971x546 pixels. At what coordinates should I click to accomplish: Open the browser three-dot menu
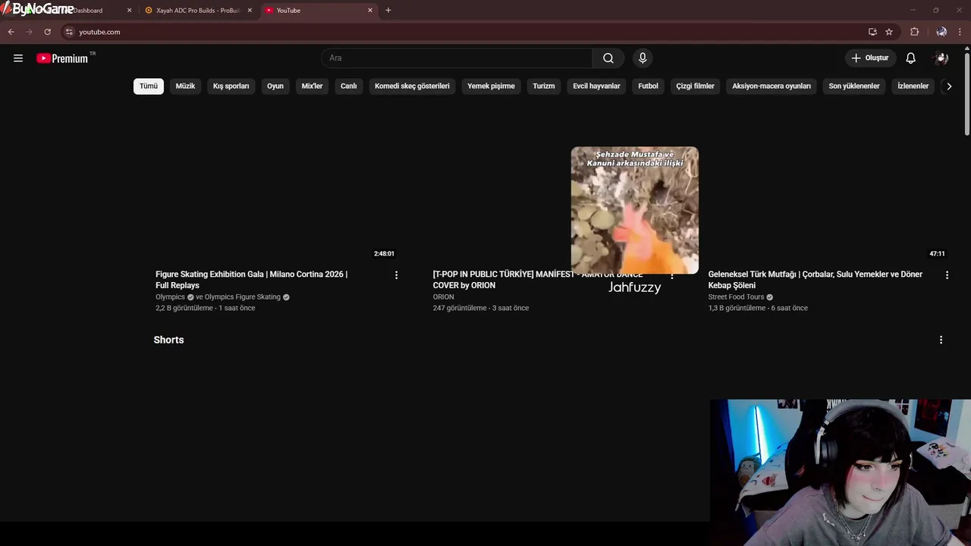click(x=960, y=32)
